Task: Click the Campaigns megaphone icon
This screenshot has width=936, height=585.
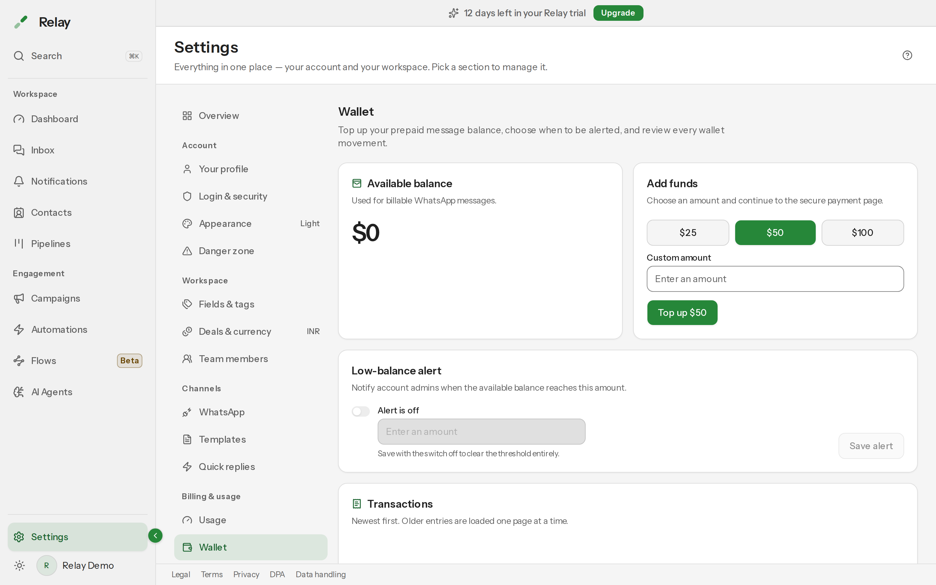Action: click(19, 298)
